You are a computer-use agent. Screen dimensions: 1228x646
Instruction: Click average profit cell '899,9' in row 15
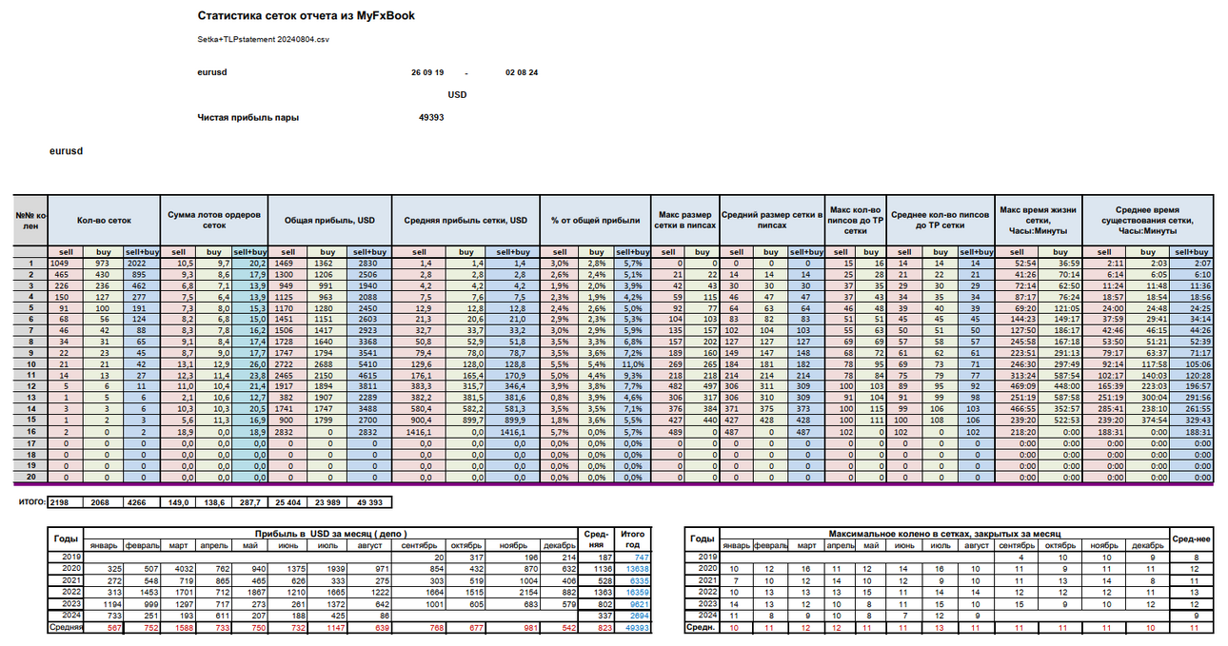514,420
